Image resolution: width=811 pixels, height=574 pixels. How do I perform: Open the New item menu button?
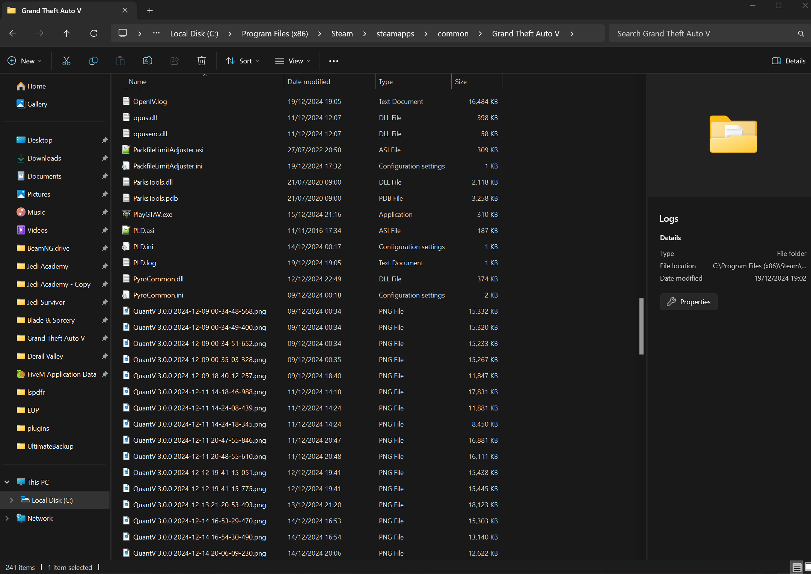click(x=25, y=61)
